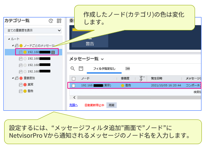
Task: Click the calendar icon next to search
Action: pos(81,69)
